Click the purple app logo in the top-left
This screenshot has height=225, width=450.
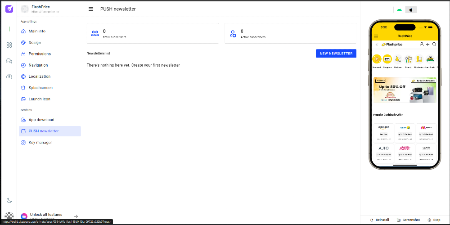click(x=9, y=9)
